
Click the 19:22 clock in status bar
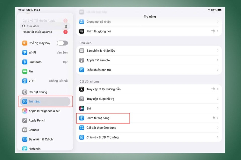[21, 10]
